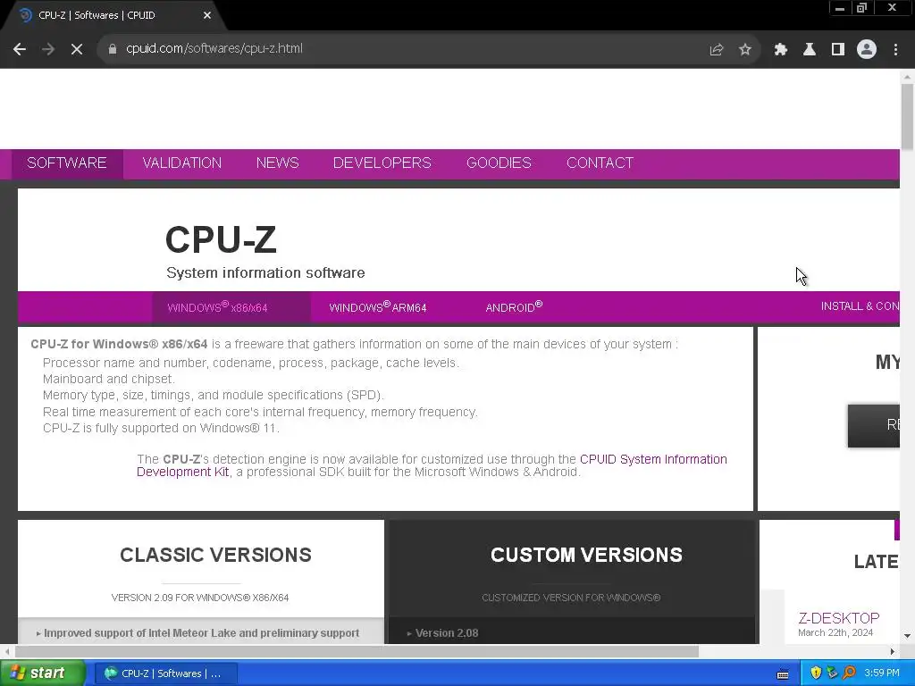Click the vertical scrollbar thumb

click(907, 117)
